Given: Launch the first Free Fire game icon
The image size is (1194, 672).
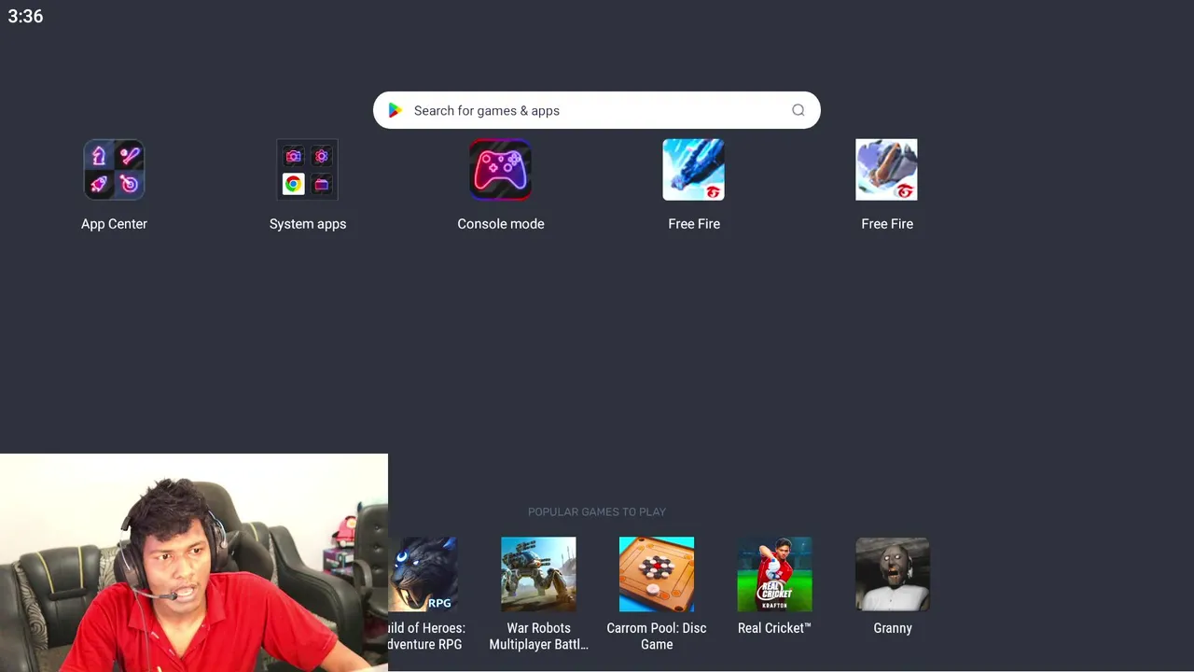Looking at the screenshot, I should (694, 170).
